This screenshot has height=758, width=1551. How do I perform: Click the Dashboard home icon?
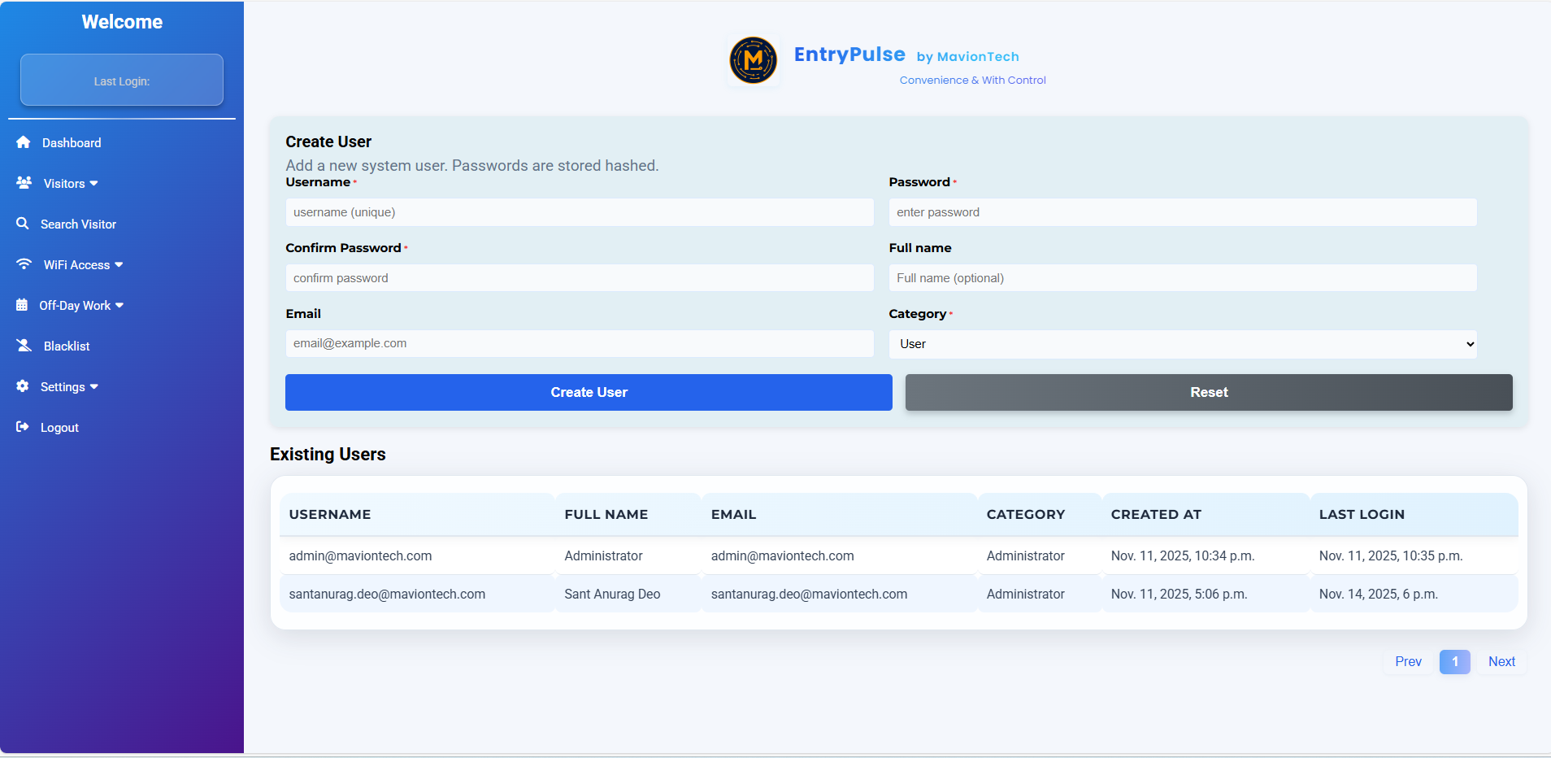coord(24,142)
